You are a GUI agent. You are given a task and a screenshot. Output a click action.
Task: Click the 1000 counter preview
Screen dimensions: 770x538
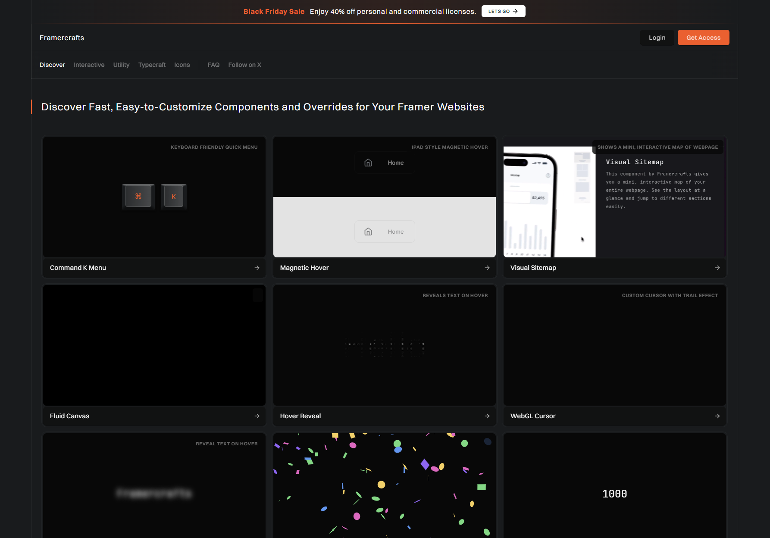615,494
